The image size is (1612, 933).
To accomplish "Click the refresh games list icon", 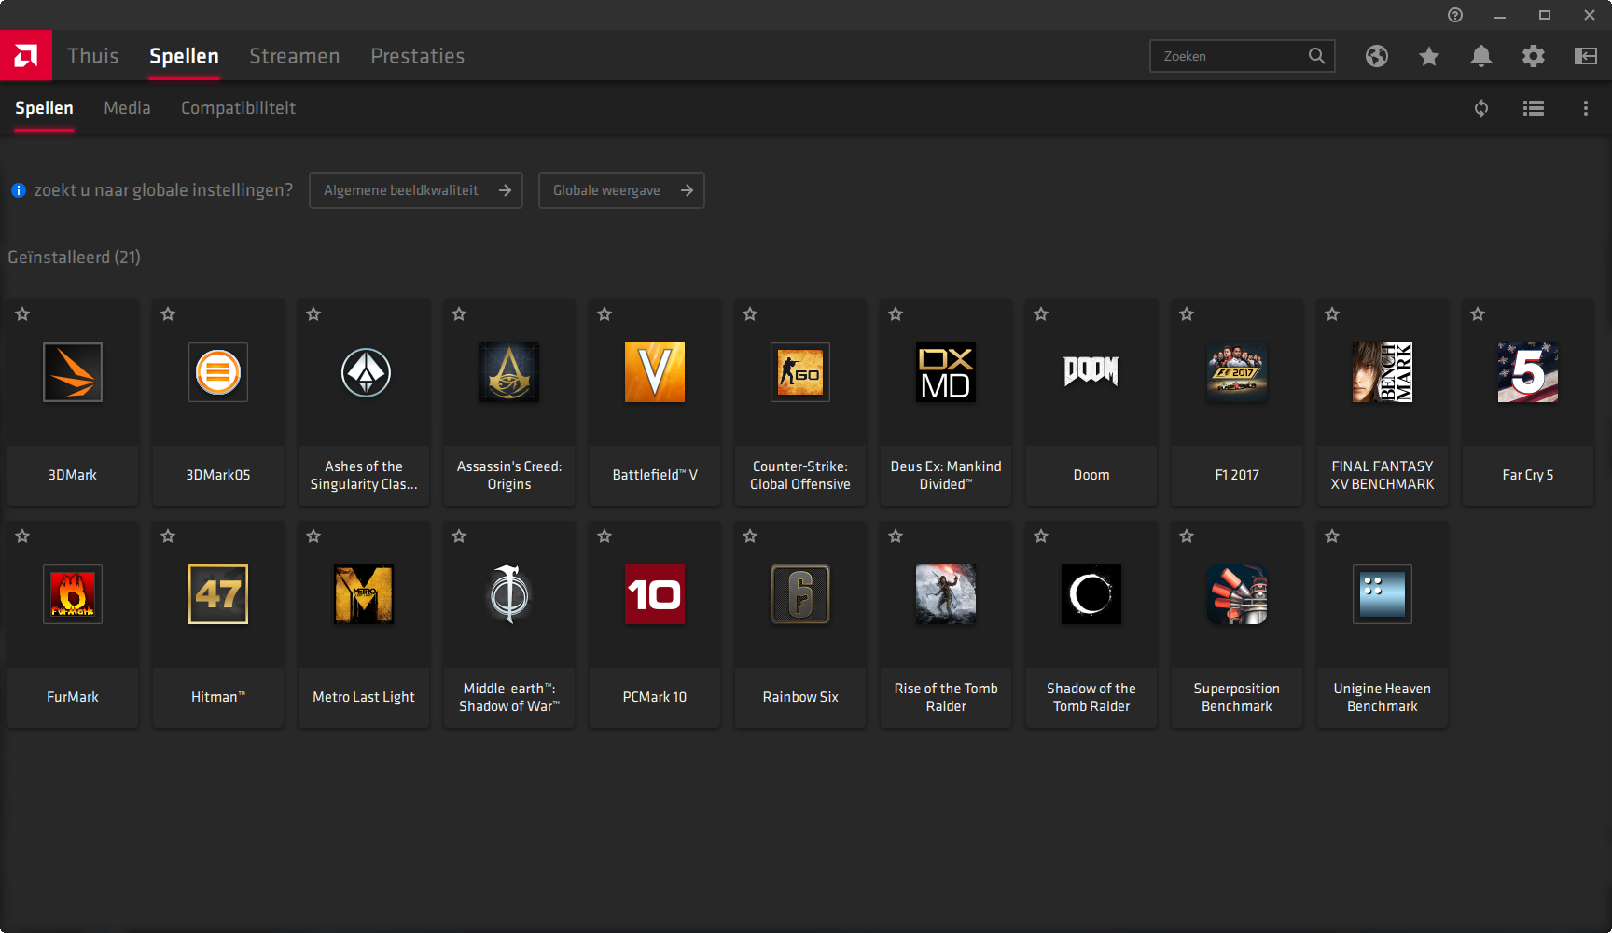I will [1481, 108].
